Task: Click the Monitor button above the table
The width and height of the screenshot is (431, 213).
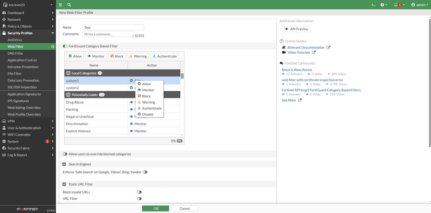Action: (96, 56)
